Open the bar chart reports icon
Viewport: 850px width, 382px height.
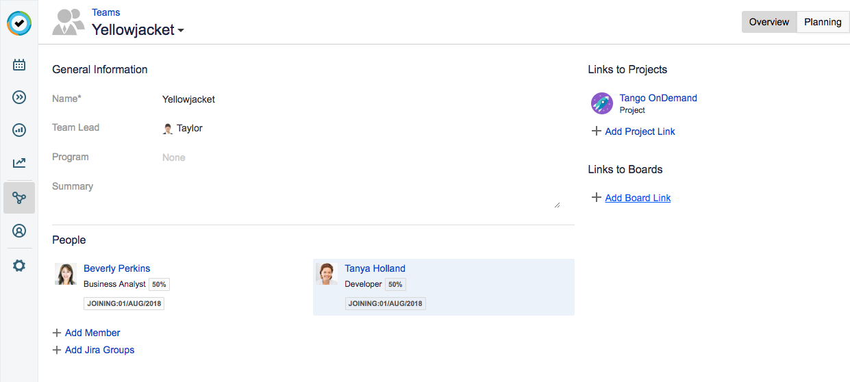pos(19,130)
